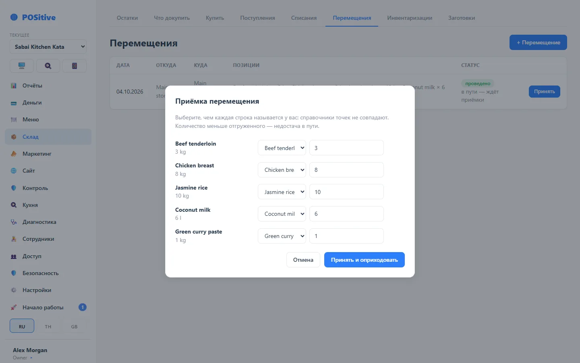The image size is (580, 363).
Task: Go to Деньги in the sidebar
Action: point(48,102)
